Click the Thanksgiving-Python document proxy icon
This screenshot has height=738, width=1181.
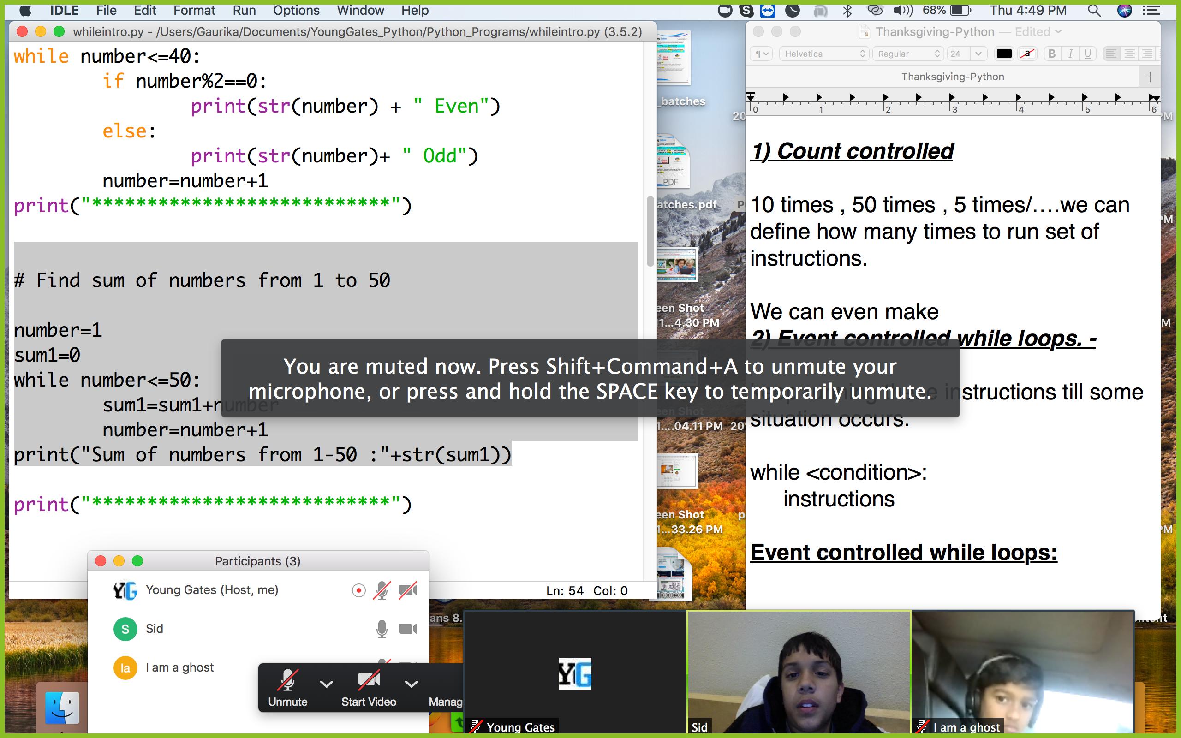point(864,32)
